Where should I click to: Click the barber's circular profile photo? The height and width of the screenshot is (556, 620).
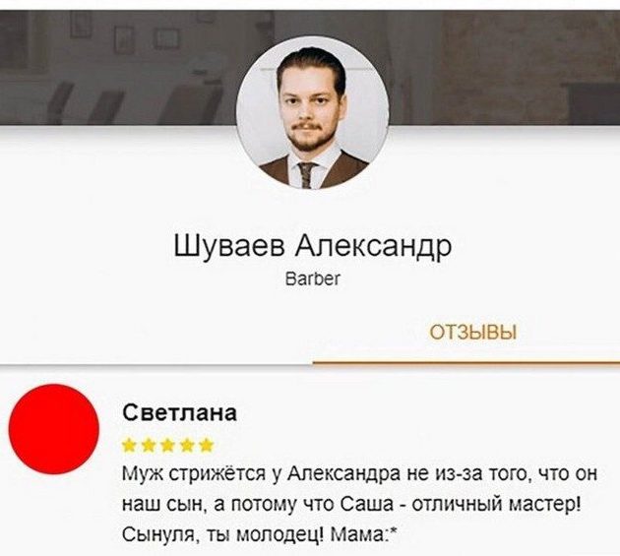pos(312,113)
